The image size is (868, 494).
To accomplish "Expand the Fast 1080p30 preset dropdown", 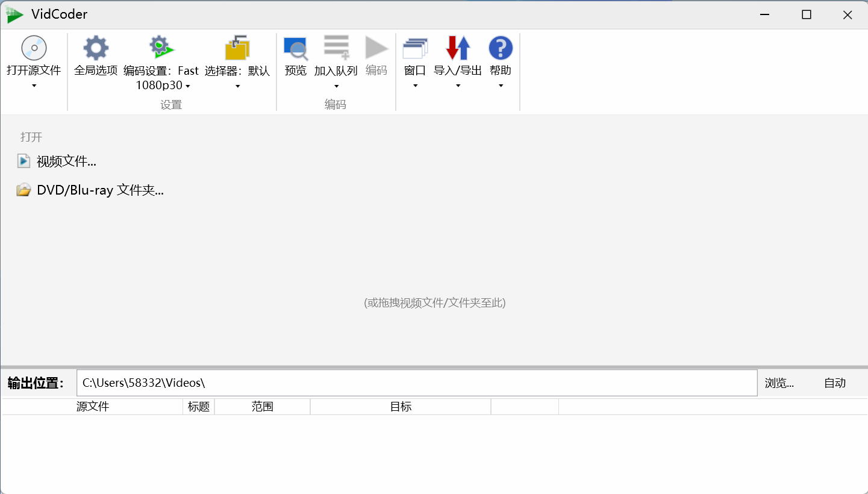I will (x=187, y=86).
